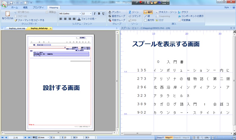Select the rectangle (長方形) tool
Viewport: 236px width, 140px height.
pos(149,20)
